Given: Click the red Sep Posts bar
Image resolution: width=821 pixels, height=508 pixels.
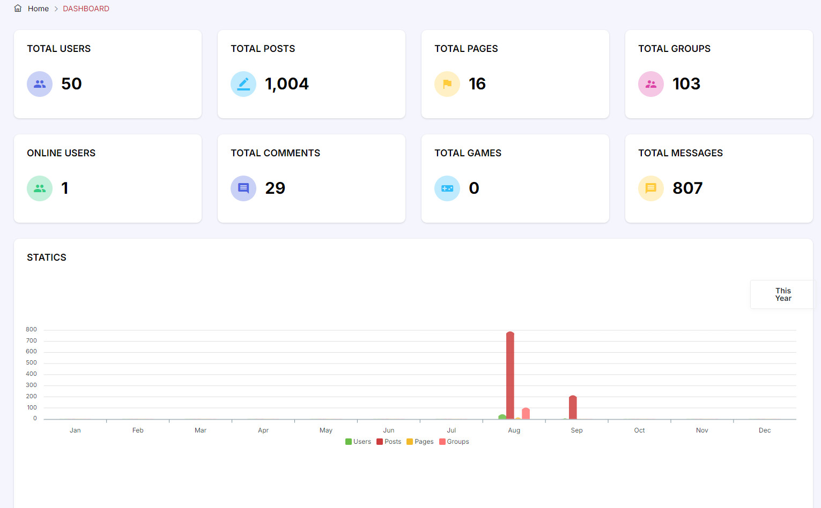Looking at the screenshot, I should pyautogui.click(x=573, y=407).
